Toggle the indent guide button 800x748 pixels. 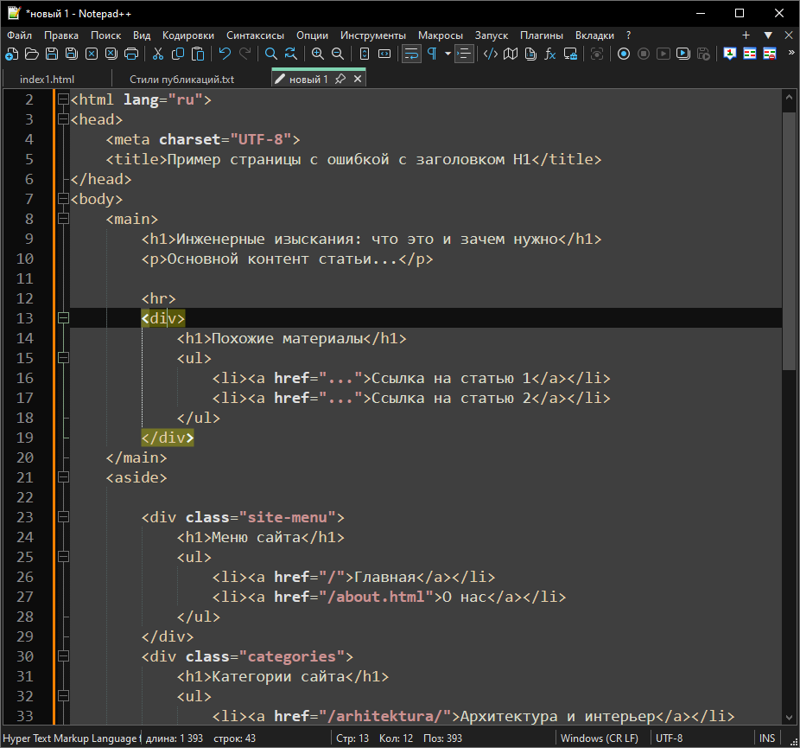[465, 54]
